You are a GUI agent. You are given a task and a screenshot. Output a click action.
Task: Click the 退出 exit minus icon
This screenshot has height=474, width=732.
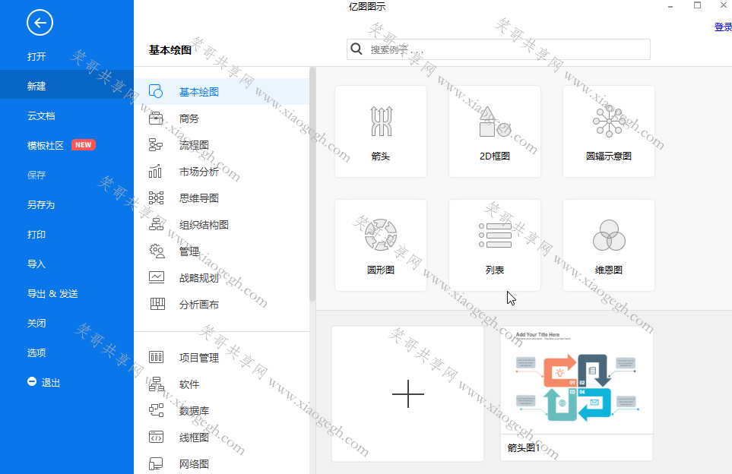coord(32,381)
